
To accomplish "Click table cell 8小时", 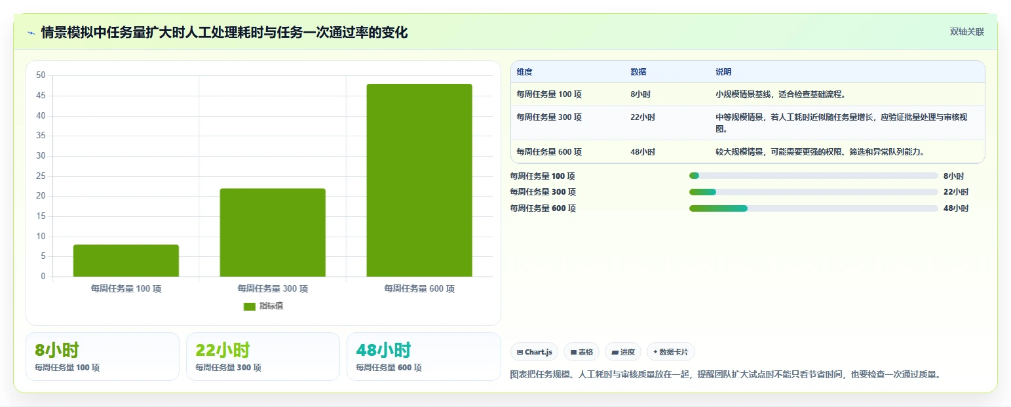I will coord(640,94).
